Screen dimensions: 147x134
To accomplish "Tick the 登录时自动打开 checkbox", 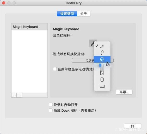I will tap(51, 105).
